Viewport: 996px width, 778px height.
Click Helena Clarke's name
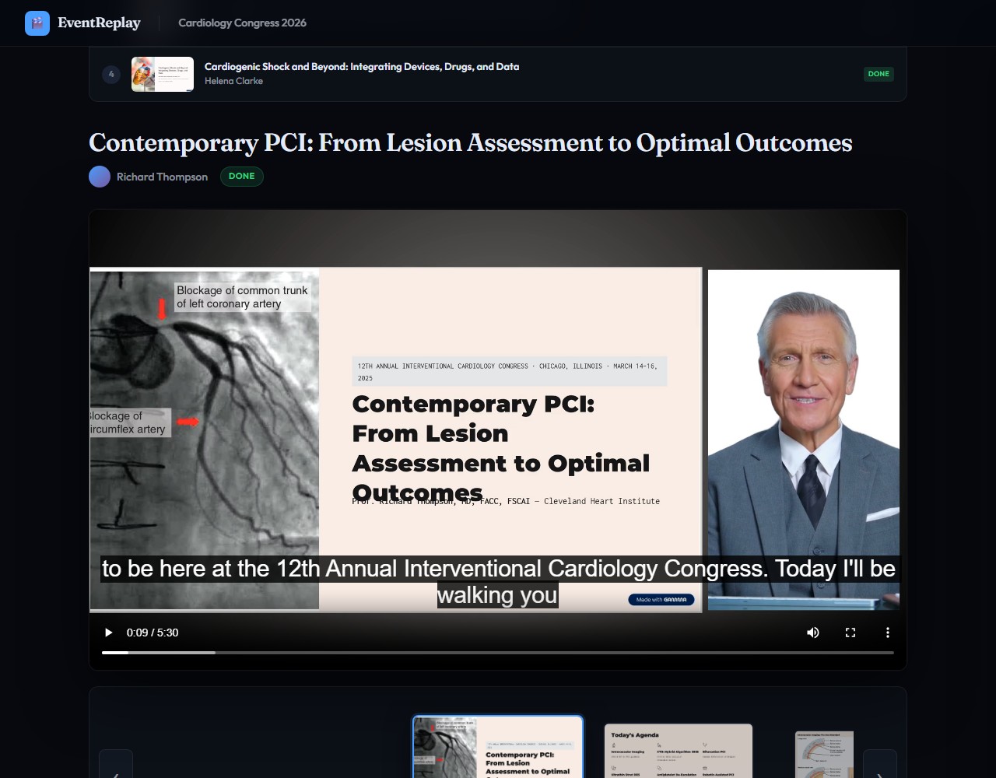point(233,81)
